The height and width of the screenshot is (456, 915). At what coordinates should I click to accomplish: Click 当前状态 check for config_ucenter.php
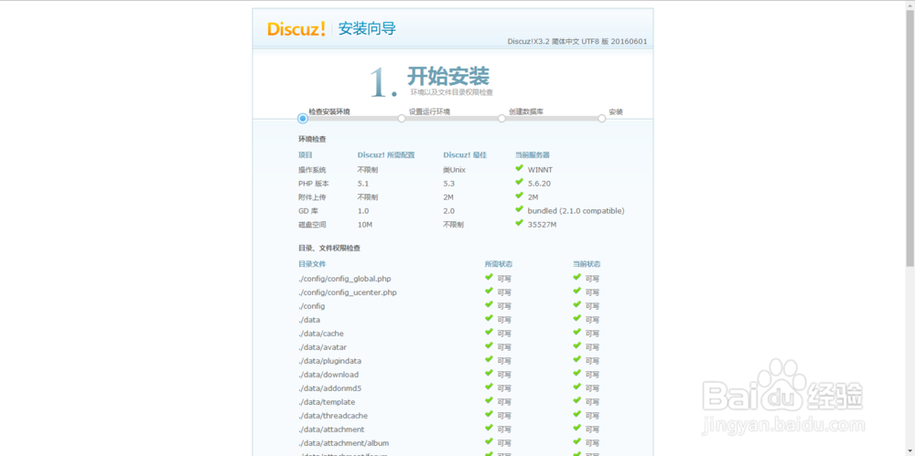click(x=577, y=291)
